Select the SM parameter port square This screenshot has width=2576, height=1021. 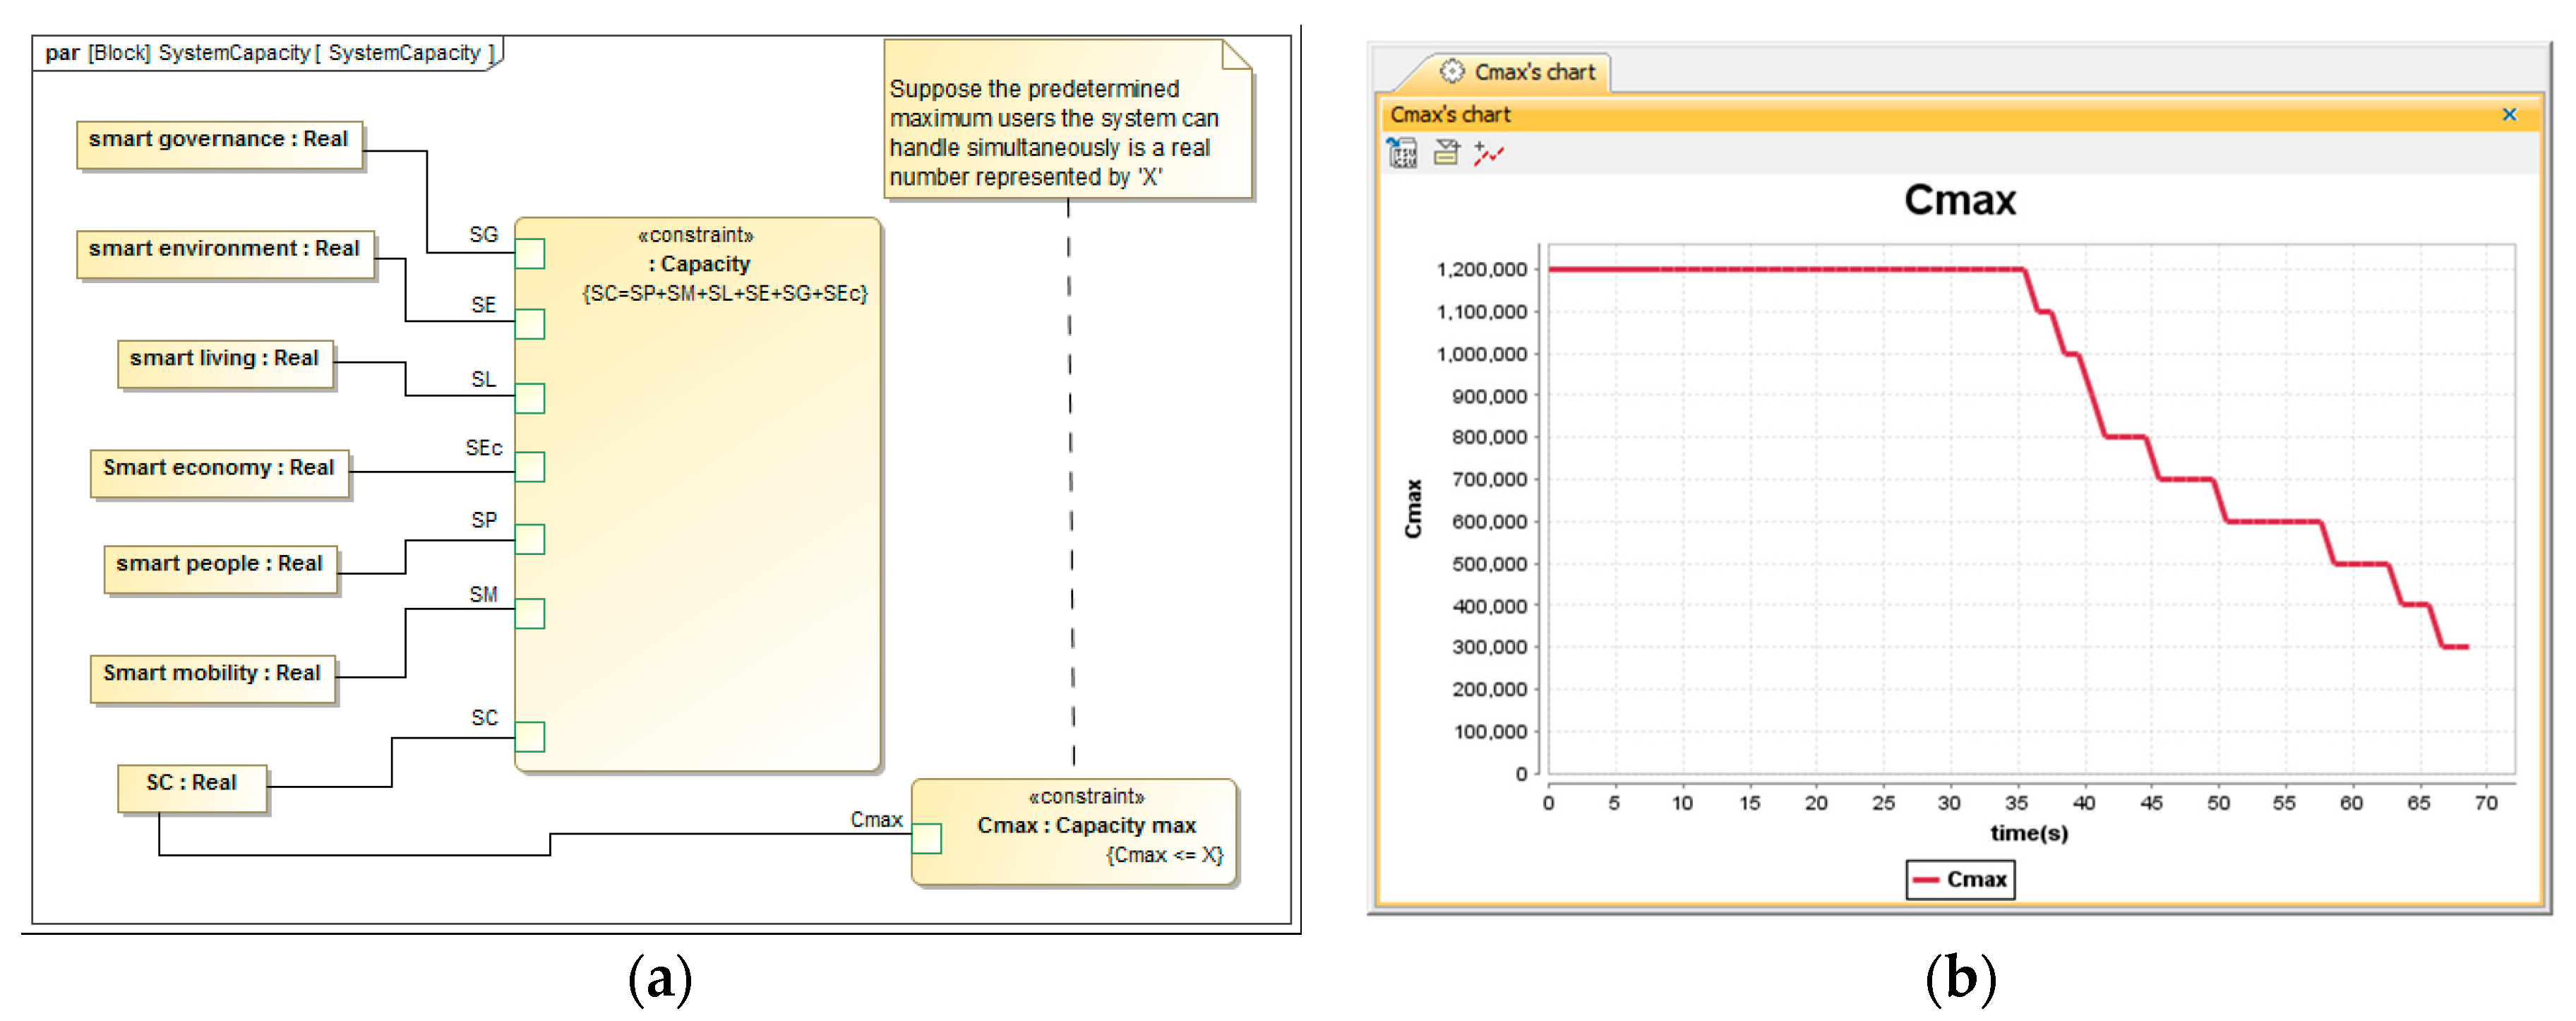coord(530,613)
